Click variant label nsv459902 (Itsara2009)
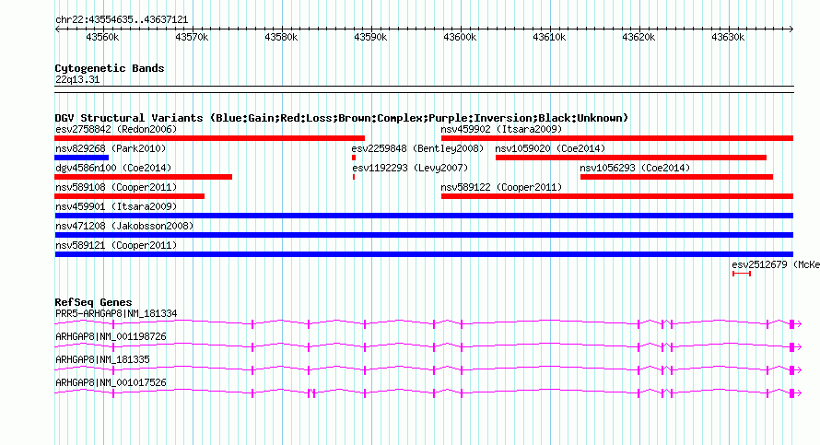The width and height of the screenshot is (820, 445). pos(501,129)
